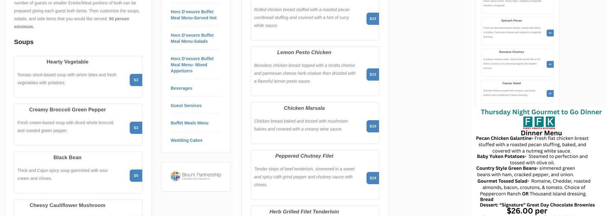Select the $3 Creamy Broccoli Green Pepper price
Viewport: 606px width, 216px height.
pos(136,128)
